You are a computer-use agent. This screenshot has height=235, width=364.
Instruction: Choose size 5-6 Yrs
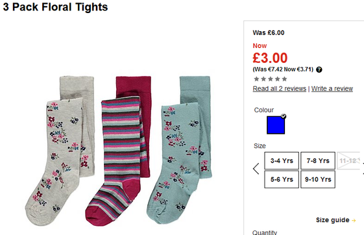282,179
